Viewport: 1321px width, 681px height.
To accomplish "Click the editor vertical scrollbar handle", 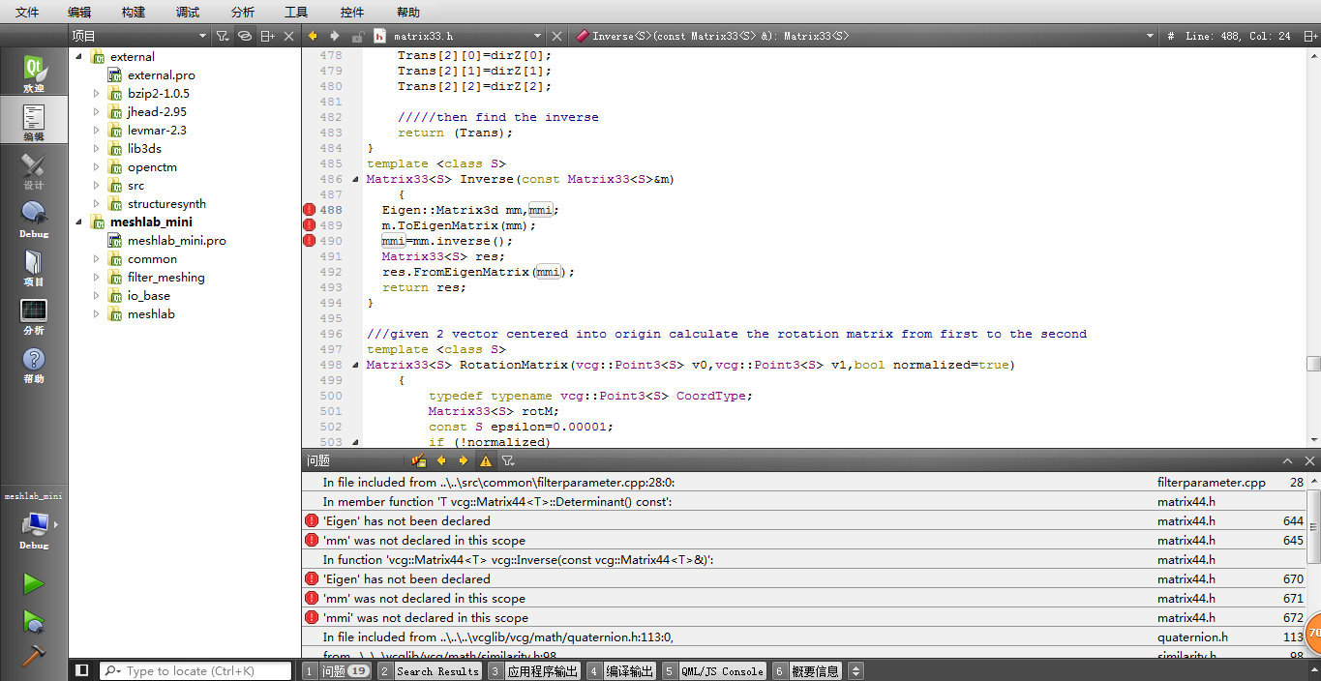I will tap(1312, 364).
